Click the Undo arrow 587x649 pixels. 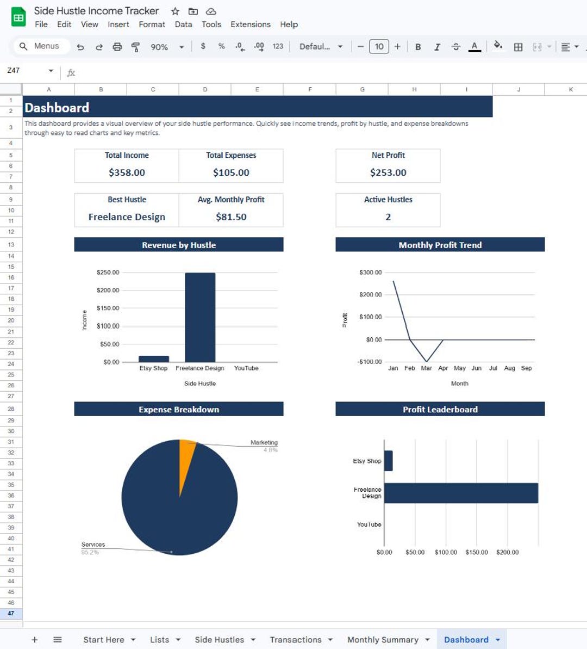(x=80, y=47)
